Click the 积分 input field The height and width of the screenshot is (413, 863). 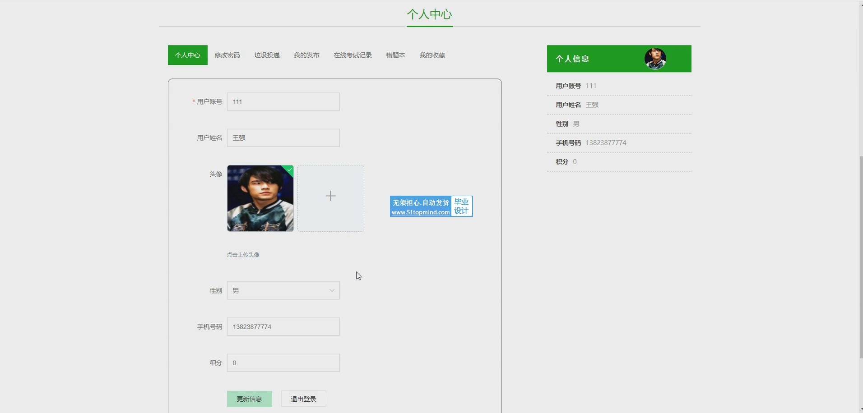[x=283, y=363]
